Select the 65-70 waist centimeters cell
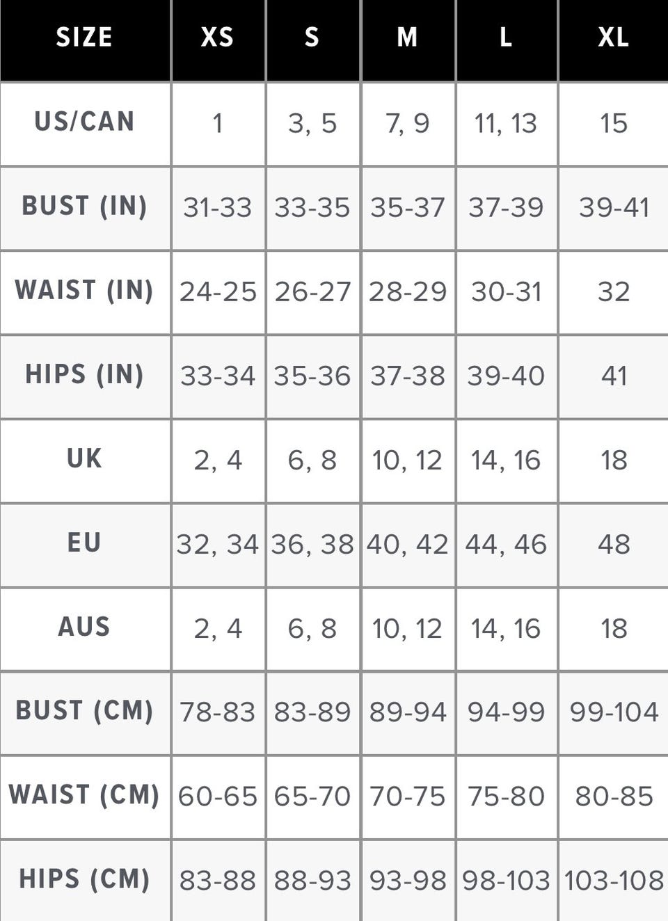This screenshot has height=921, width=668. point(312,796)
